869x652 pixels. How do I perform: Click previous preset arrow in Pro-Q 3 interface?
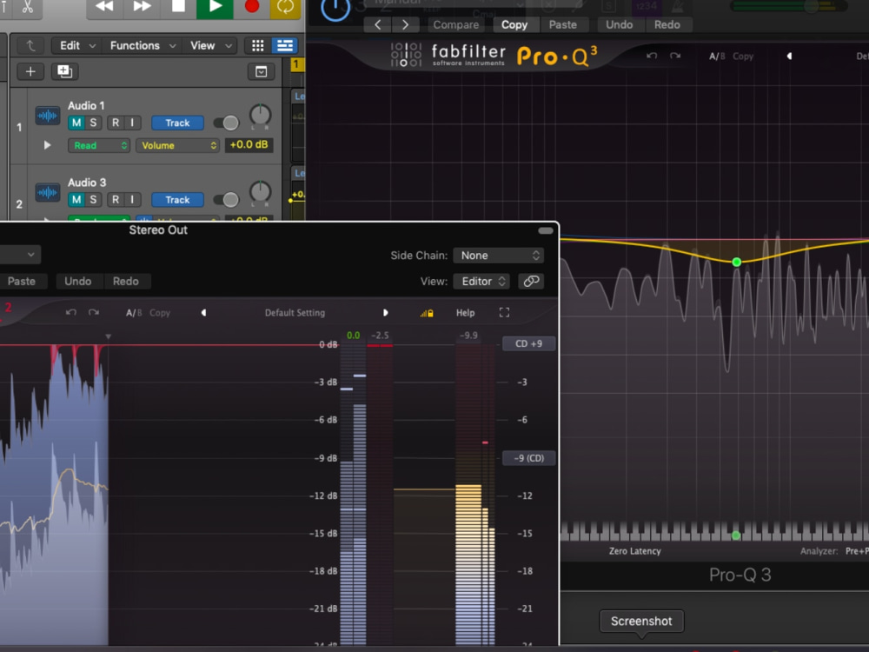(x=789, y=56)
